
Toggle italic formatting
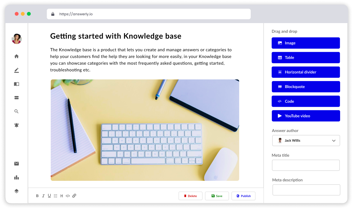click(43, 196)
